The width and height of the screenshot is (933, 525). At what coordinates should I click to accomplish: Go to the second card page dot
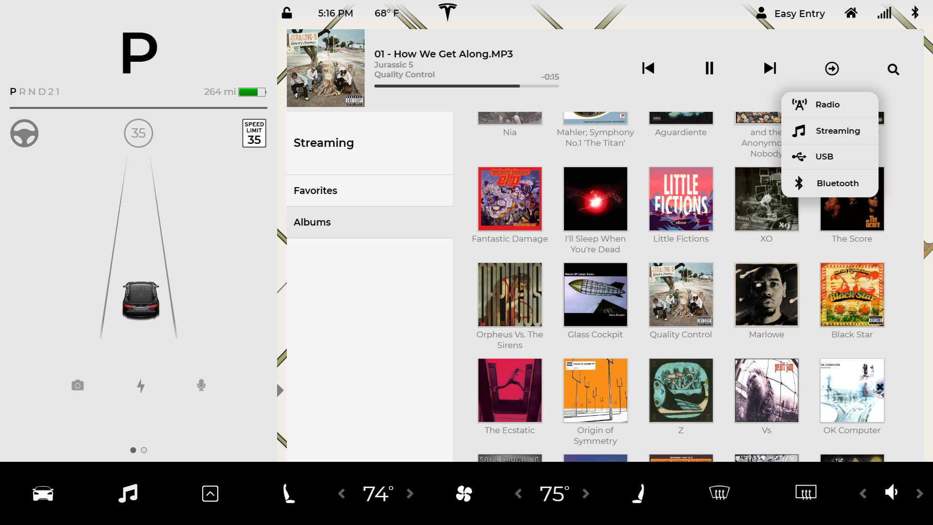(x=144, y=450)
